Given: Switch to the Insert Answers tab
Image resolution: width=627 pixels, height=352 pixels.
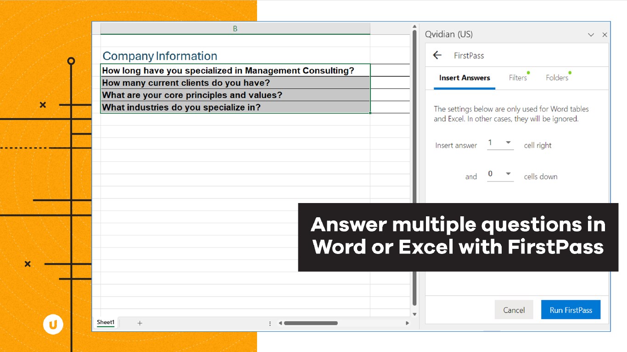Looking at the screenshot, I should tap(465, 78).
